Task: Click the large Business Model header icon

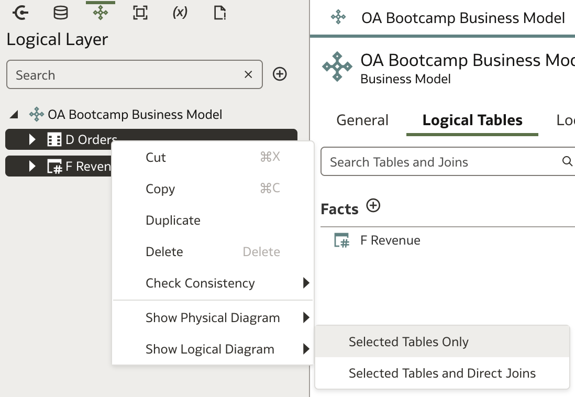Action: (x=337, y=67)
